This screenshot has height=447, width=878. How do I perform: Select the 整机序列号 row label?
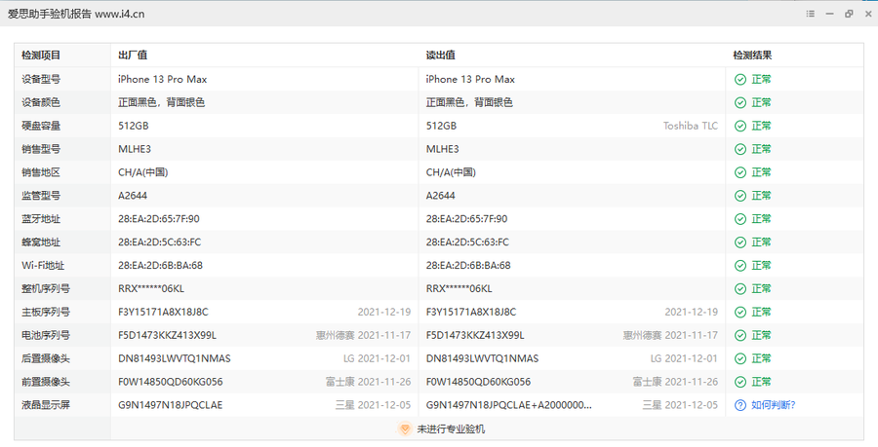46,288
